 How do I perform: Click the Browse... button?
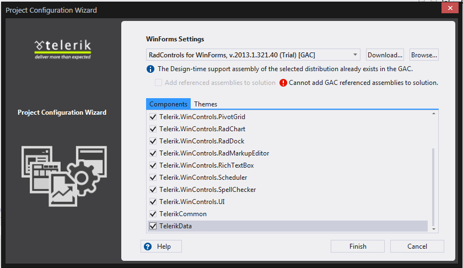click(x=424, y=55)
